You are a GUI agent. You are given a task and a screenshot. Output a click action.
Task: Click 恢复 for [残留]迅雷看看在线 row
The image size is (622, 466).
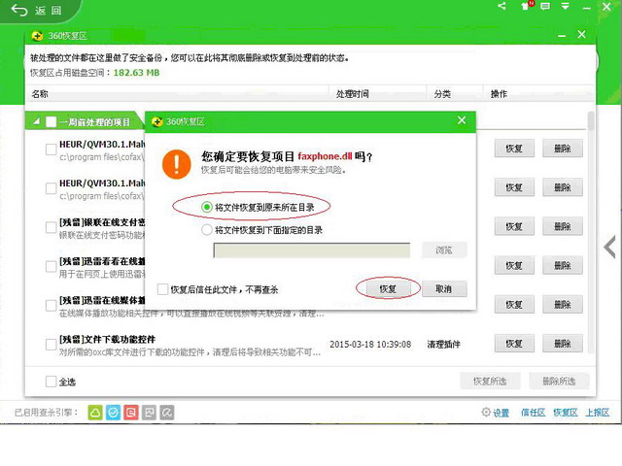[514, 265]
